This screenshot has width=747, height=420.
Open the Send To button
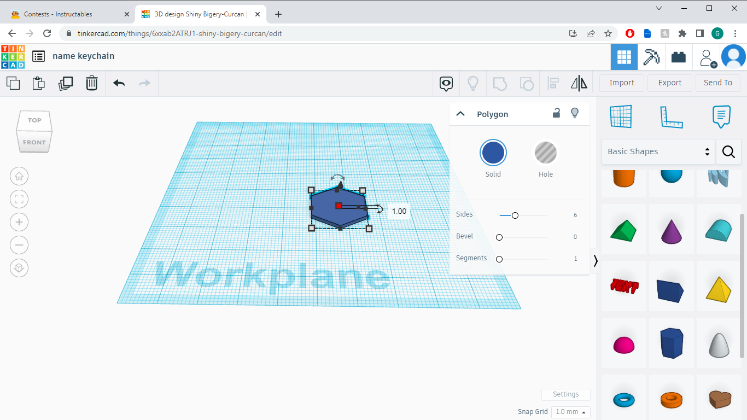[718, 83]
